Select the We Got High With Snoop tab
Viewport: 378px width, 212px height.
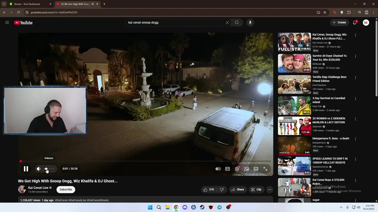tap(76, 4)
